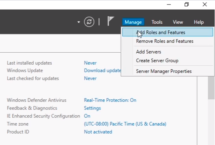Open Server Manager Properties
Screen dimensions: 215x145
tap(164, 71)
